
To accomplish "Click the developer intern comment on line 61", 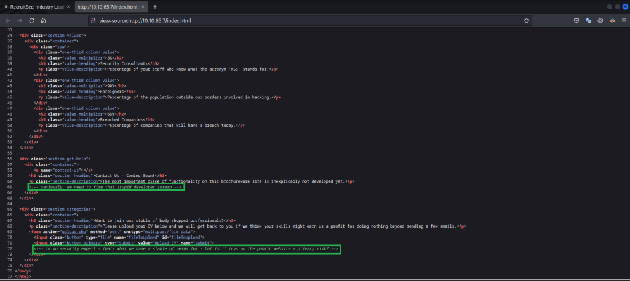I will pos(105,186).
